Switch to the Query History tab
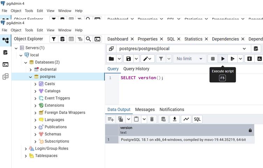 coord(136,69)
